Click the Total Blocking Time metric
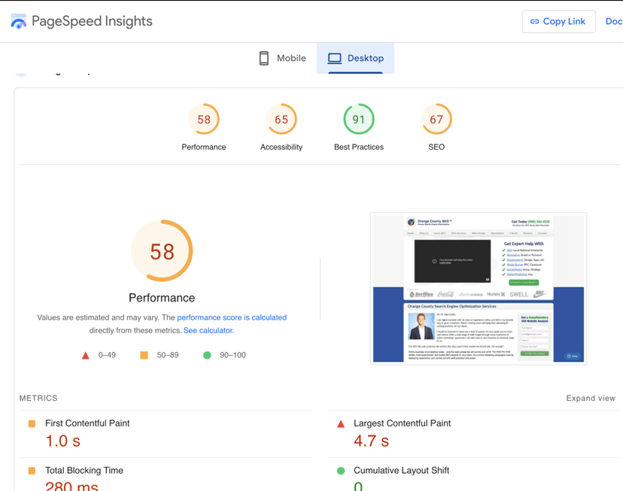 (x=84, y=470)
